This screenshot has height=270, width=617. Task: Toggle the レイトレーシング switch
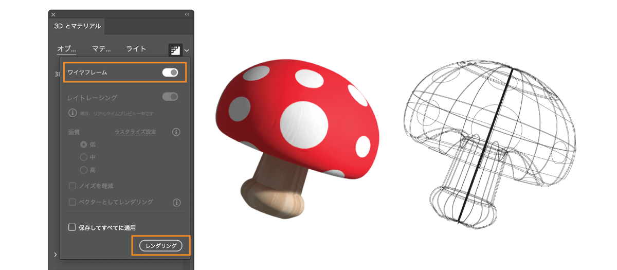pos(170,97)
